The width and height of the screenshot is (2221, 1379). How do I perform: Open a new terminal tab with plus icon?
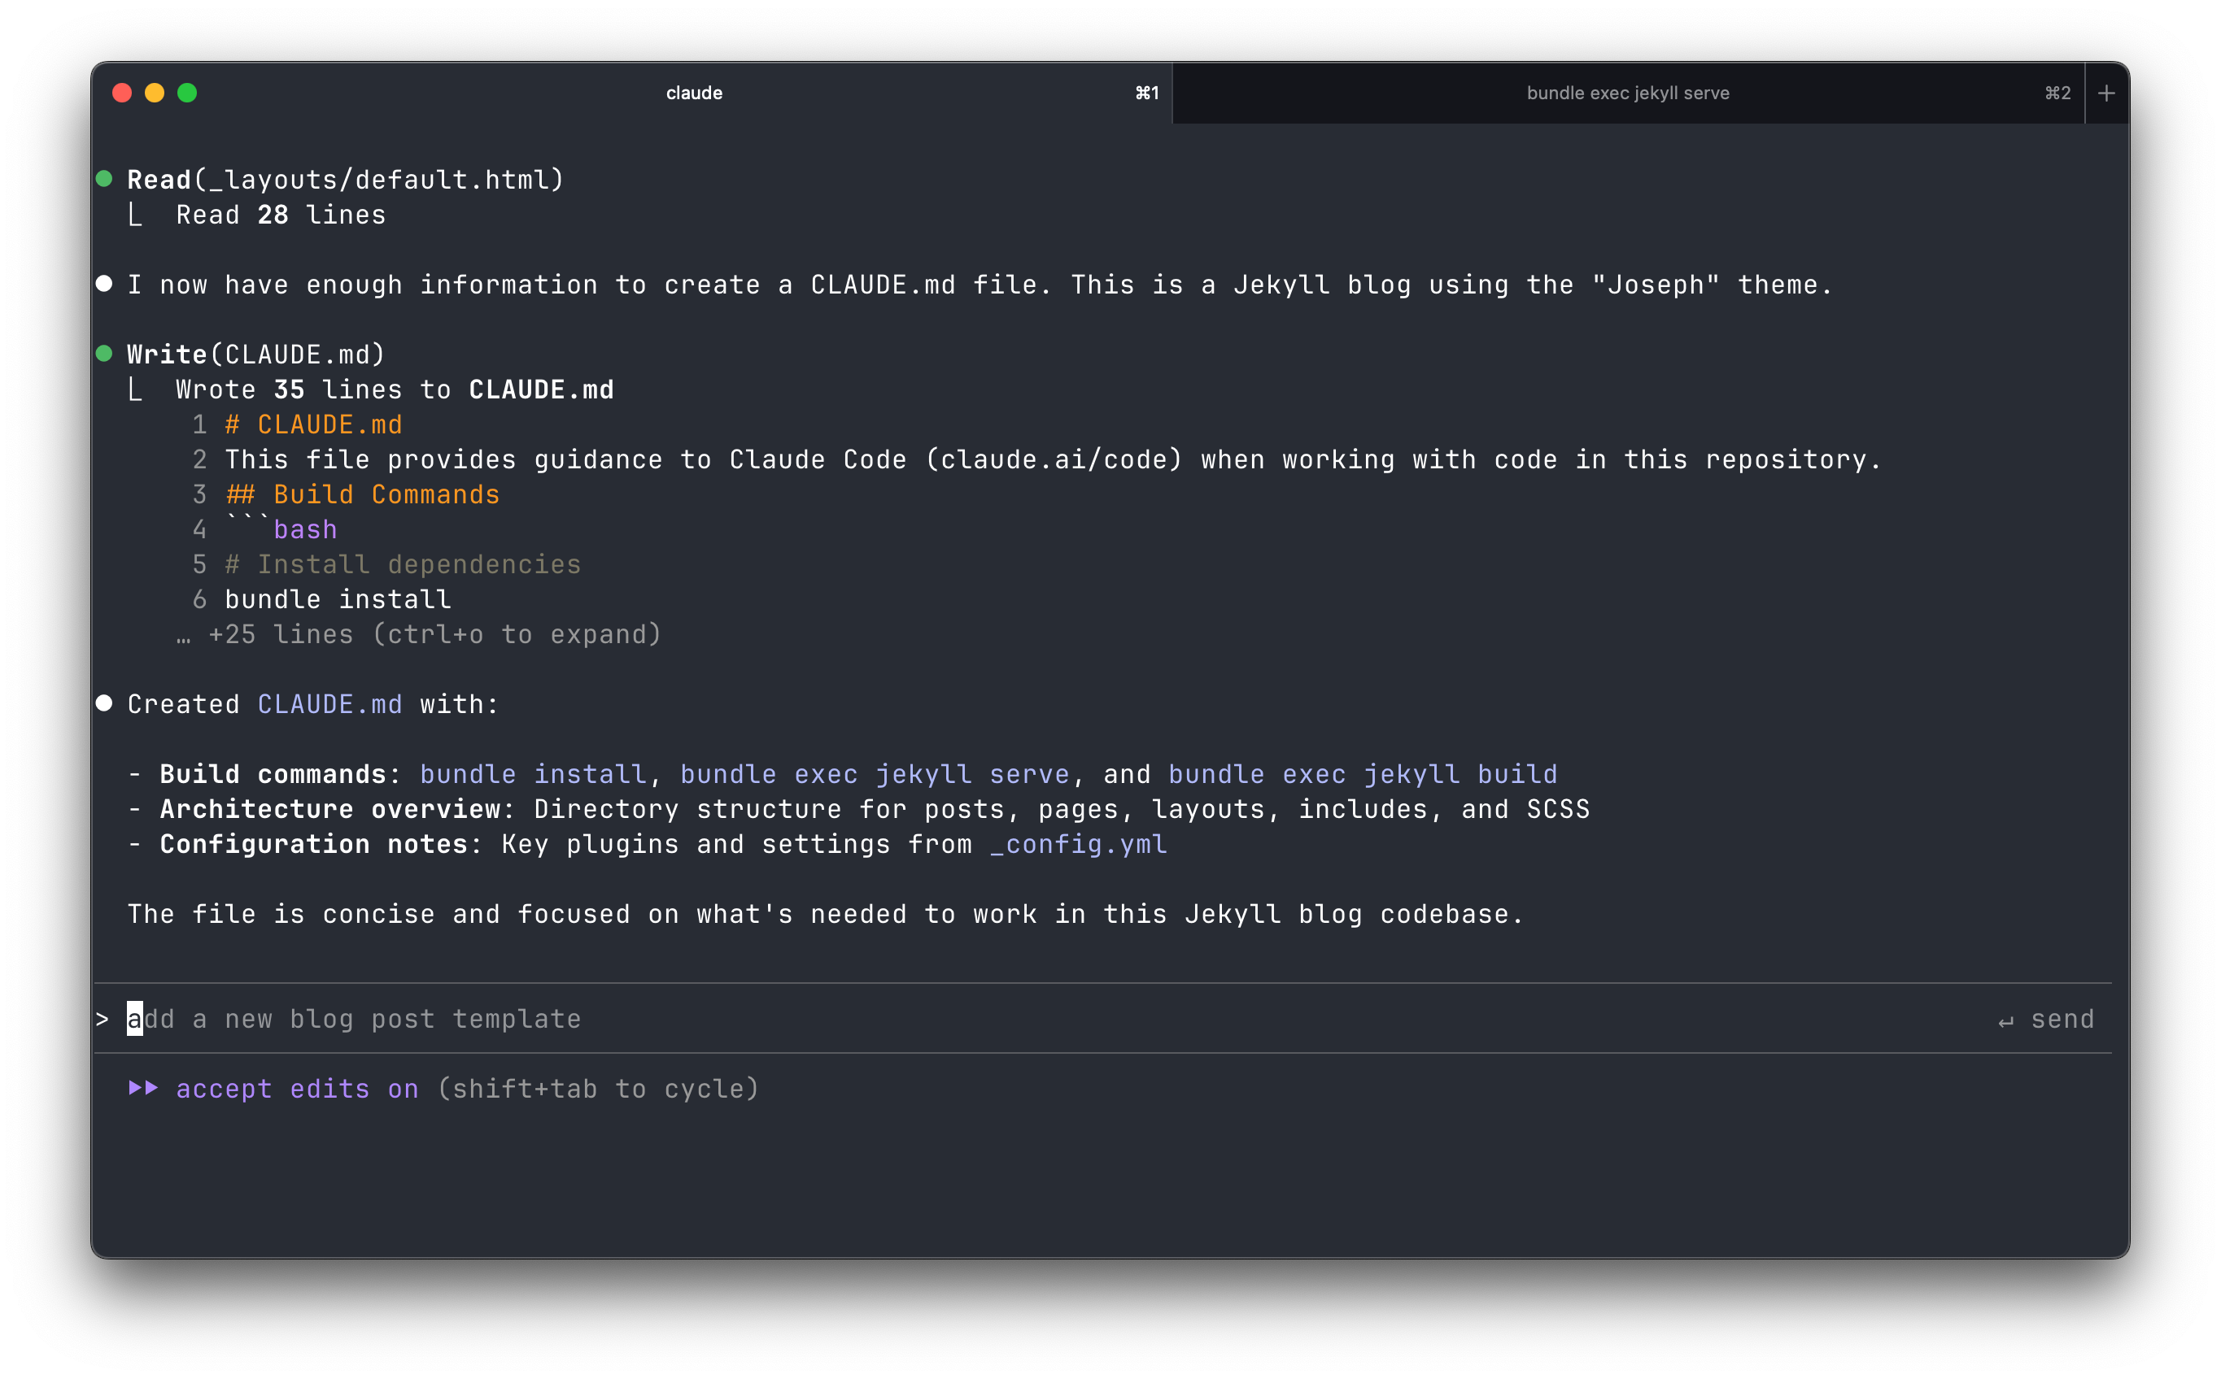pyautogui.click(x=2106, y=93)
